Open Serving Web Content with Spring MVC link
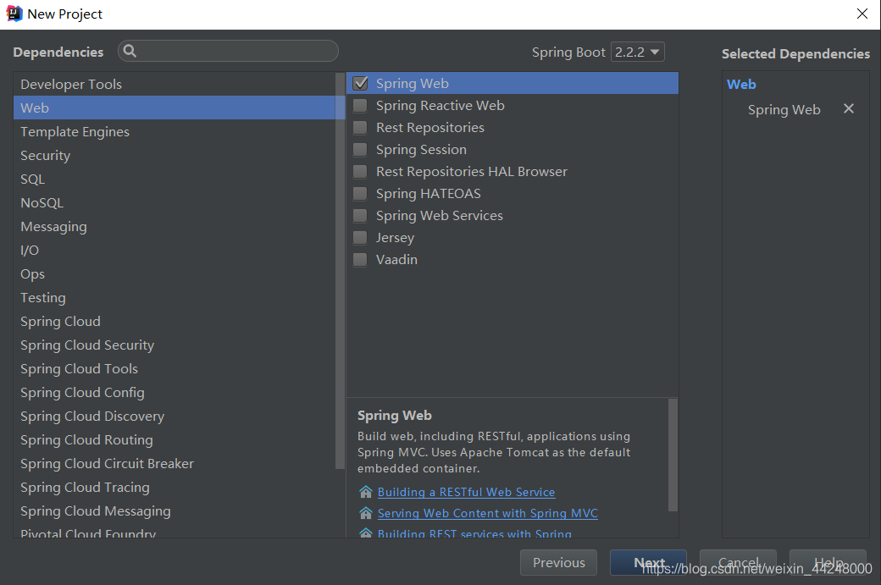Screen dimensions: 881x585 point(488,513)
